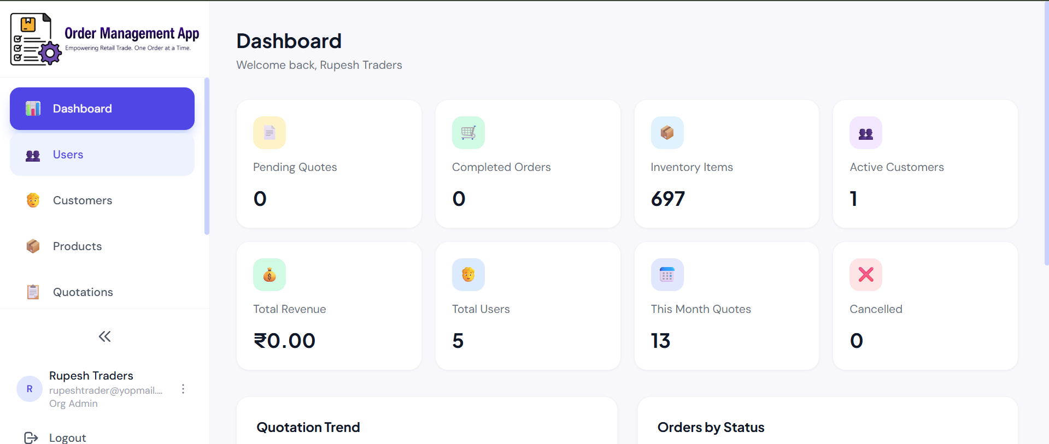Click the This Month Quotes label
Viewport: 1049px width, 444px height.
pyautogui.click(x=701, y=309)
